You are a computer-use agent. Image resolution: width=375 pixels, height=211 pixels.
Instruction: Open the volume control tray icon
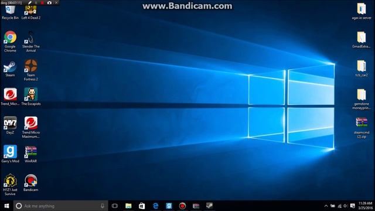click(x=346, y=206)
